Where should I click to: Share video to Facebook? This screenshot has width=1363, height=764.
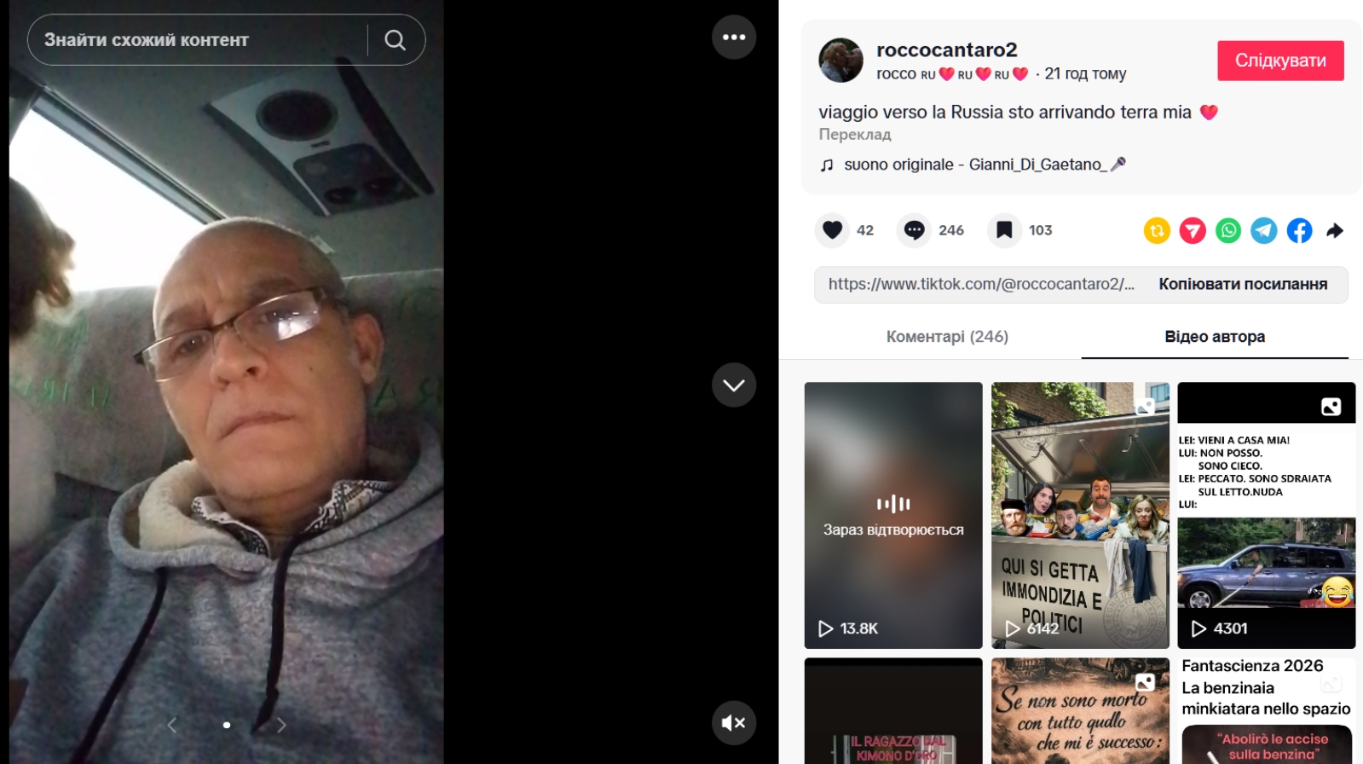pyautogui.click(x=1299, y=230)
